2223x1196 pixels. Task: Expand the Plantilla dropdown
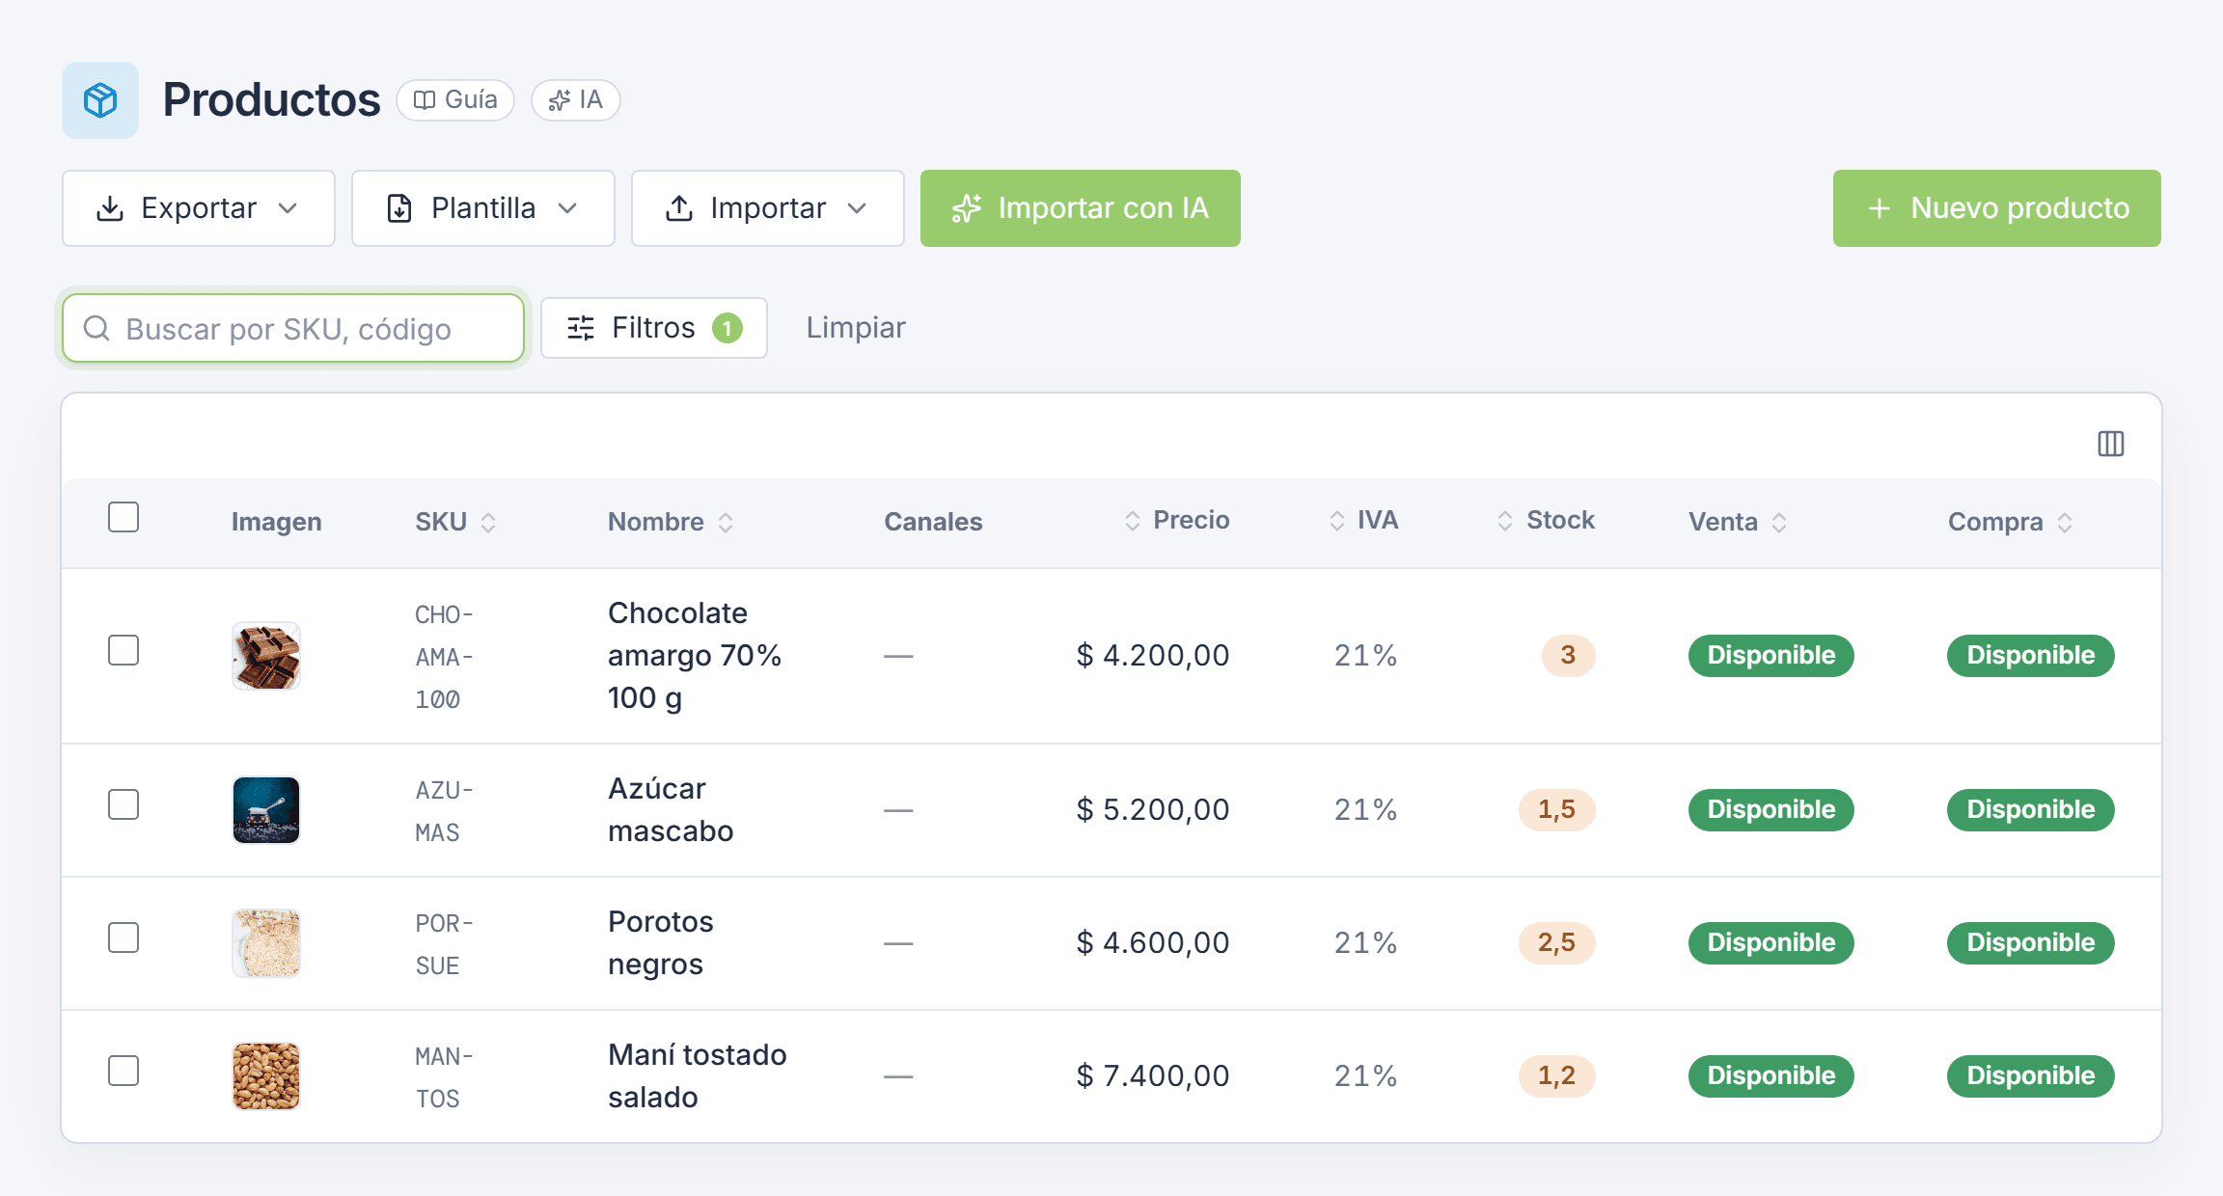click(483, 208)
